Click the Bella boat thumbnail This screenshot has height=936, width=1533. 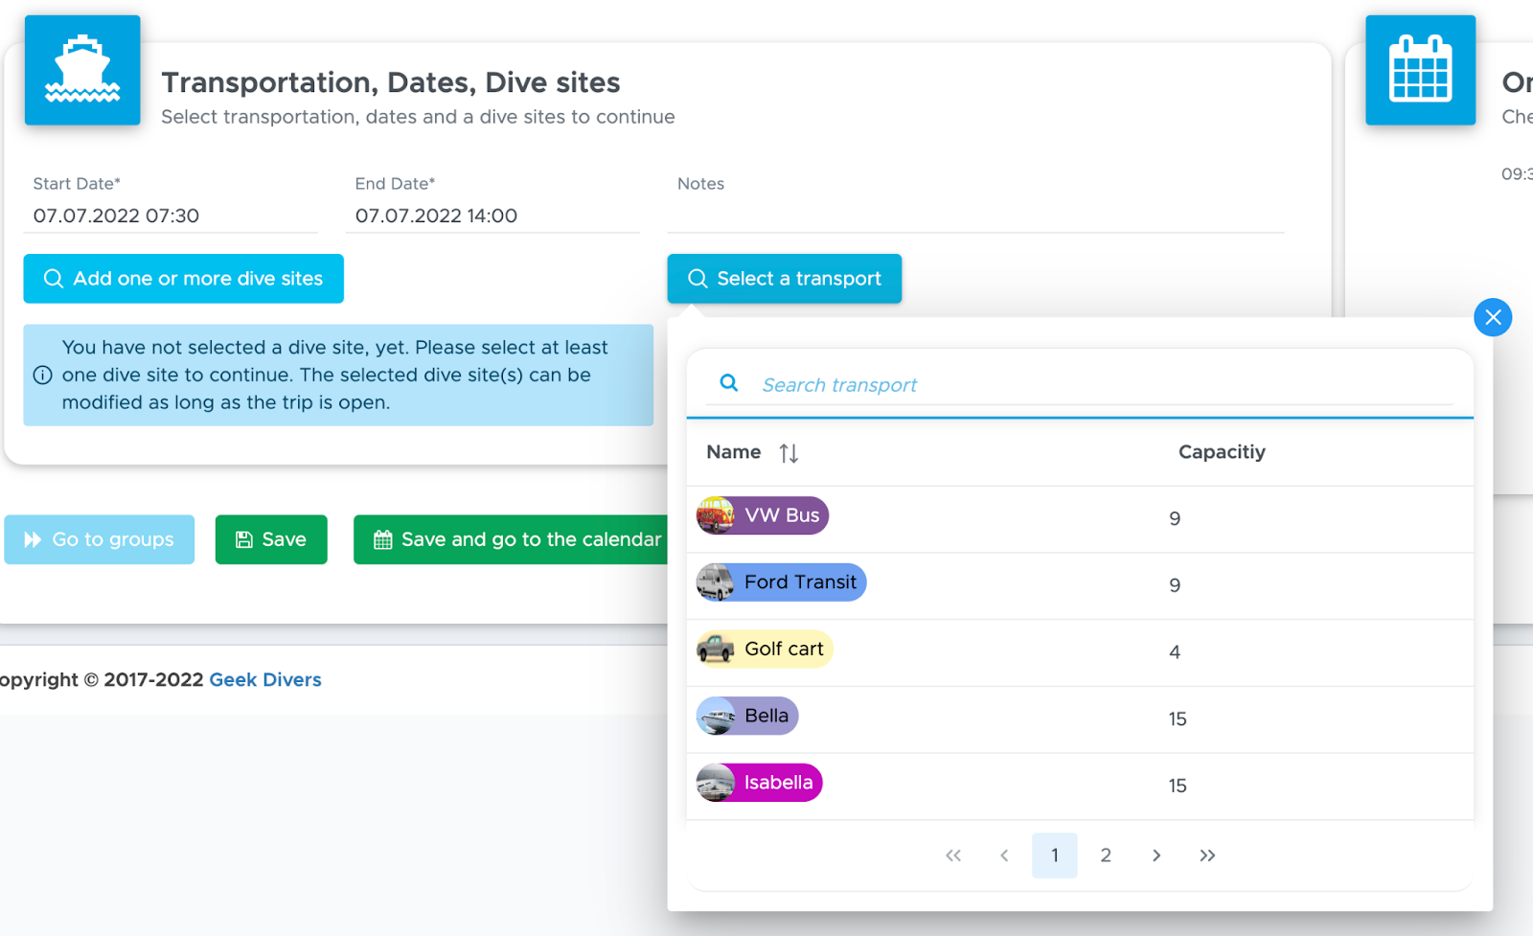tap(716, 716)
